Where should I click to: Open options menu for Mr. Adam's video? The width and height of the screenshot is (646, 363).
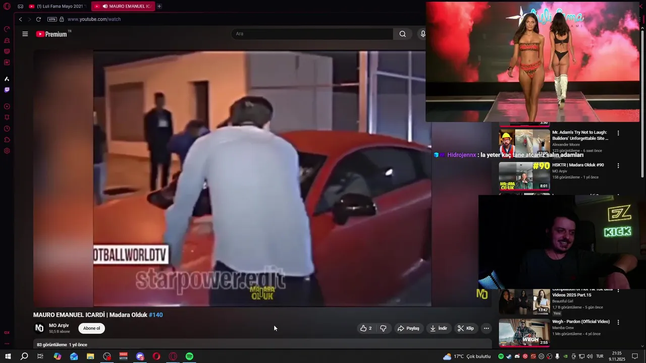click(618, 133)
